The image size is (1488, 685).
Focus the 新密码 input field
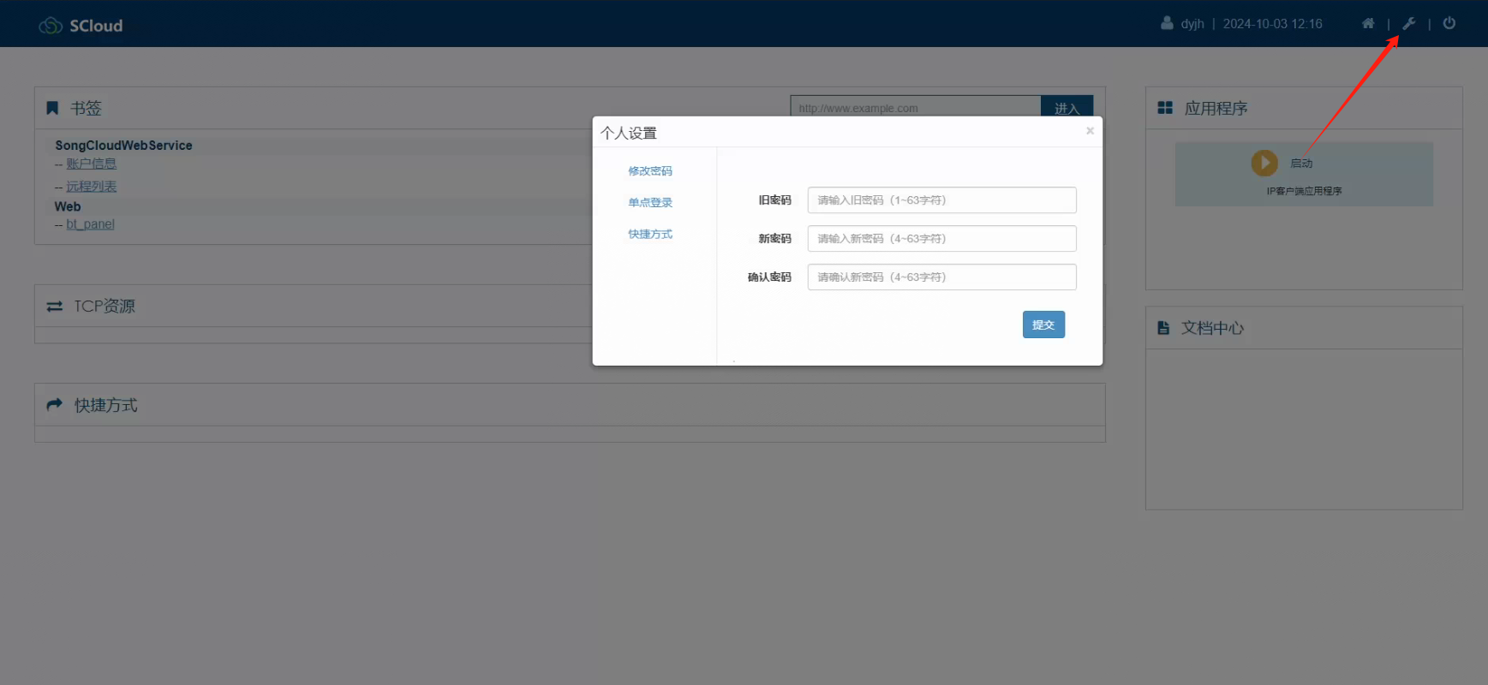coord(941,239)
